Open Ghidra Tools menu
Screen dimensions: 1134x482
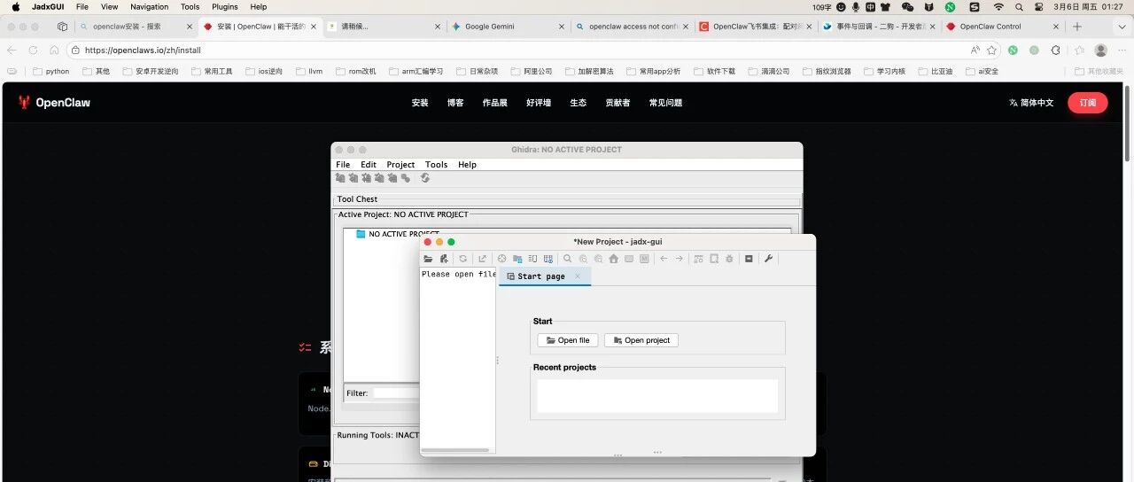pyautogui.click(x=437, y=165)
